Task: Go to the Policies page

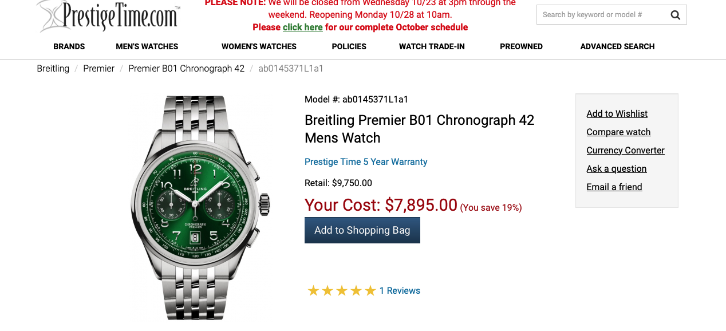Action: [x=349, y=46]
